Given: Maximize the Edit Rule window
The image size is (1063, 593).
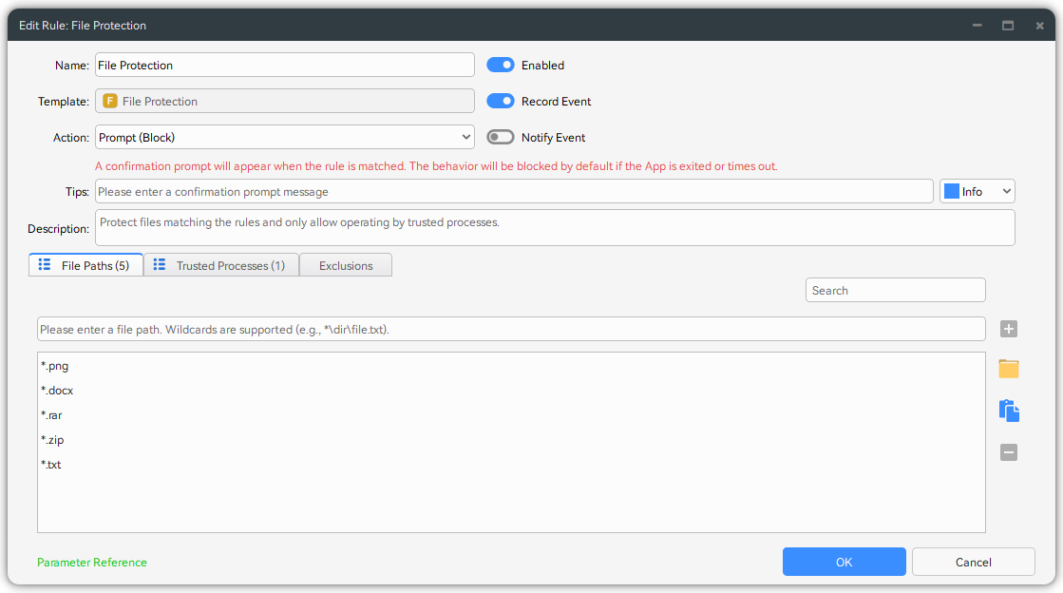Looking at the screenshot, I should click(1008, 26).
